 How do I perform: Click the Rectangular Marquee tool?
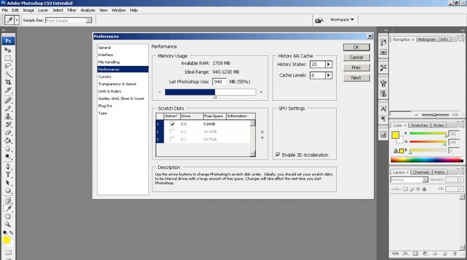click(x=8, y=58)
